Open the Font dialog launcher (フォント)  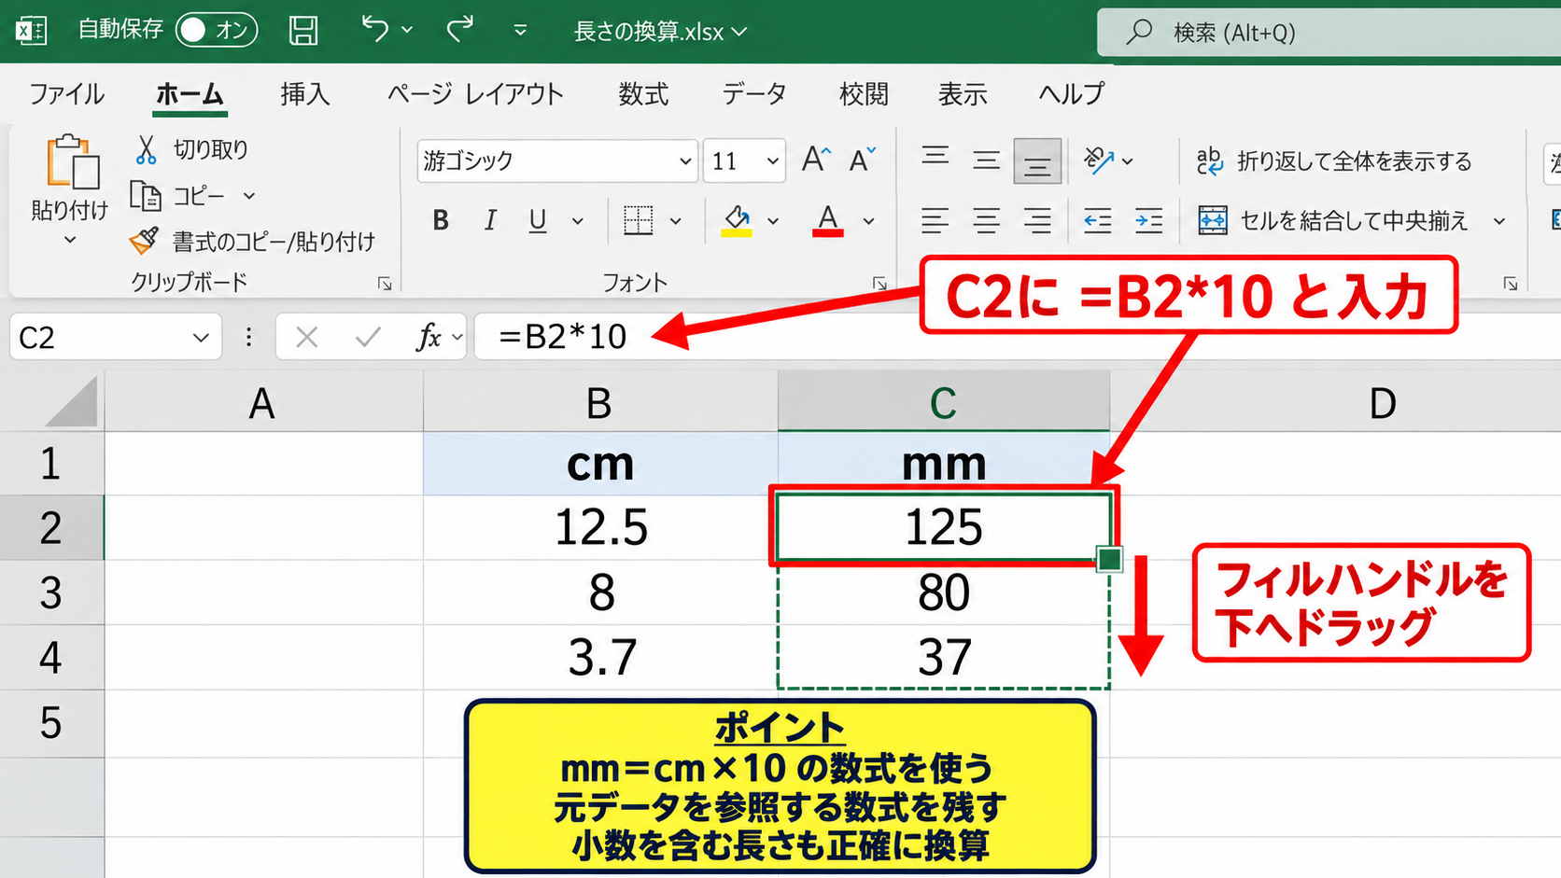tap(879, 284)
